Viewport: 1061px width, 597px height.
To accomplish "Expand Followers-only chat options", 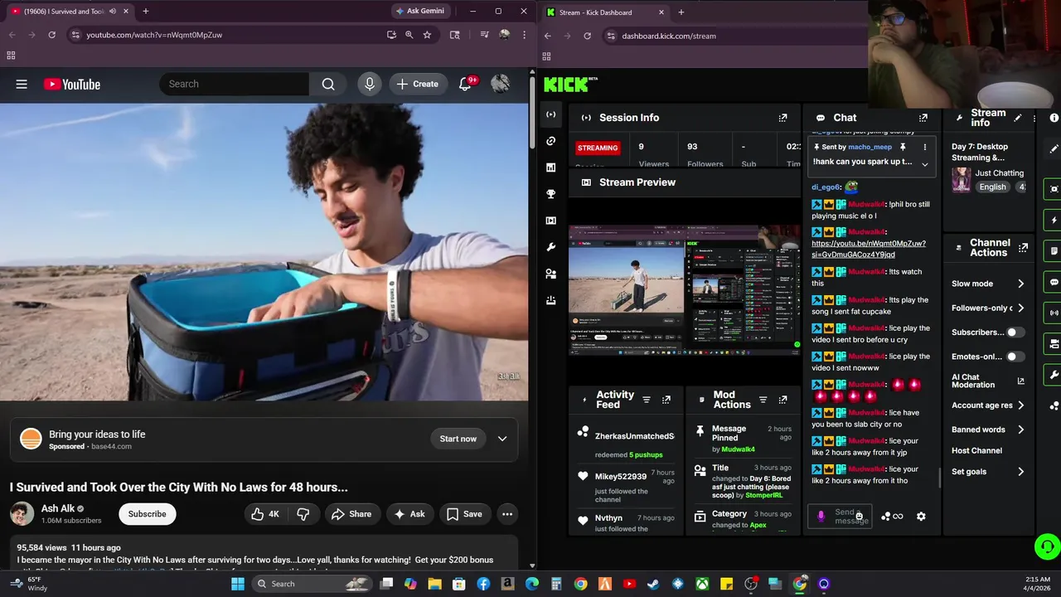I will coord(1021,308).
